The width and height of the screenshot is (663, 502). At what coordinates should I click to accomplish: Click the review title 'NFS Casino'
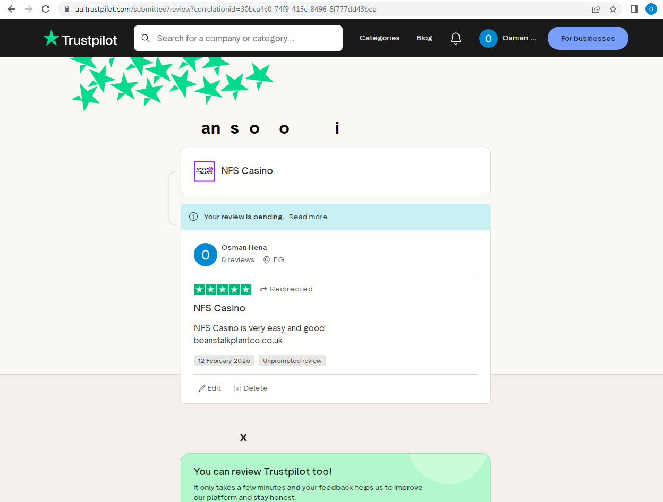[x=219, y=308]
